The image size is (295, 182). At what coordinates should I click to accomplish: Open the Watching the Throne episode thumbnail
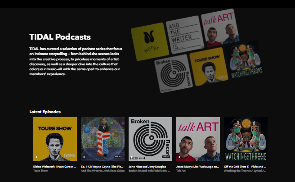pyautogui.click(x=246, y=139)
